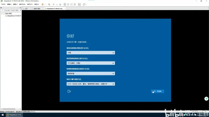Click the 下一步(N) next button
209x117 pixels.
coord(157,91)
